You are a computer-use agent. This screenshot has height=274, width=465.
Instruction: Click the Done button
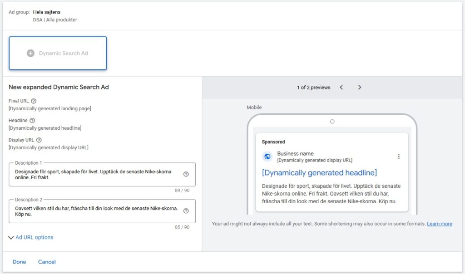pyautogui.click(x=19, y=262)
